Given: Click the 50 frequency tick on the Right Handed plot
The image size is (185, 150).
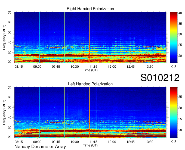Looking at the screenshot, I should [x=10, y=32].
